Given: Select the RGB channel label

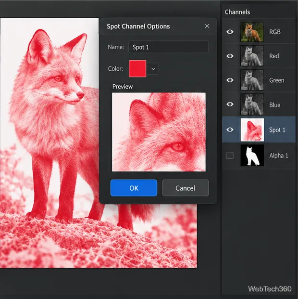Looking at the screenshot, I should [275, 32].
